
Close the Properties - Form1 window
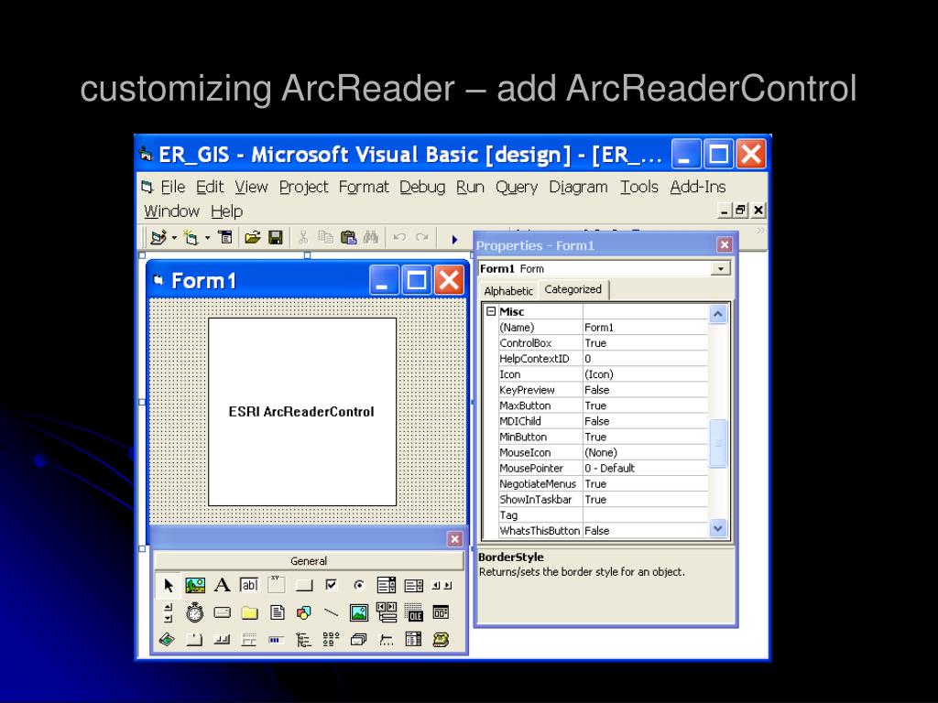click(x=725, y=244)
